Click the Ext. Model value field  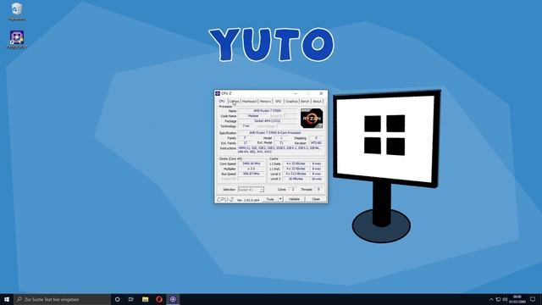coord(281,143)
